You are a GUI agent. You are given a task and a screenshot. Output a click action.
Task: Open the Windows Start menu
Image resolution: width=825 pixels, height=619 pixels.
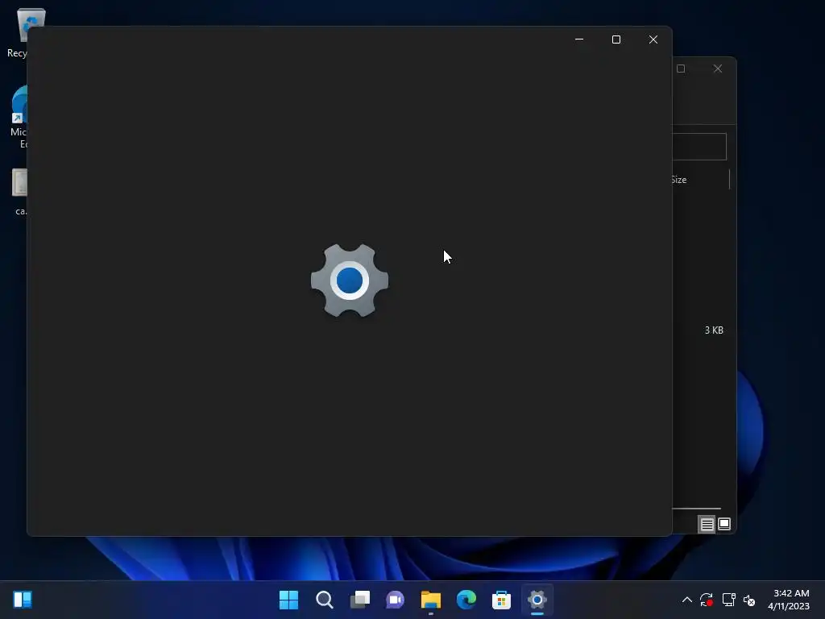coord(288,600)
